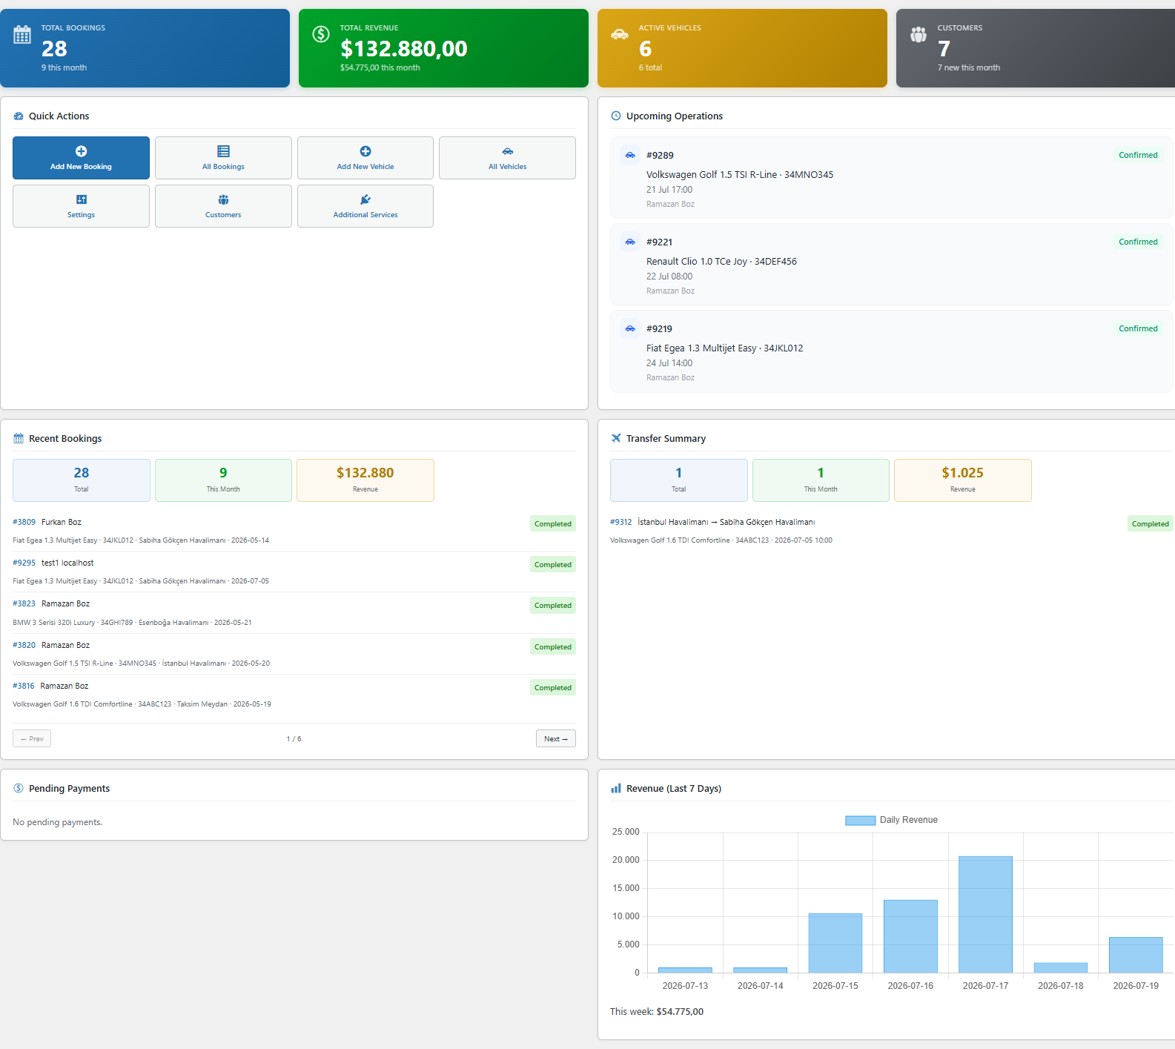Viewport: 1175px width, 1049px height.
Task: Click '7 new this month' customers text
Action: click(969, 67)
